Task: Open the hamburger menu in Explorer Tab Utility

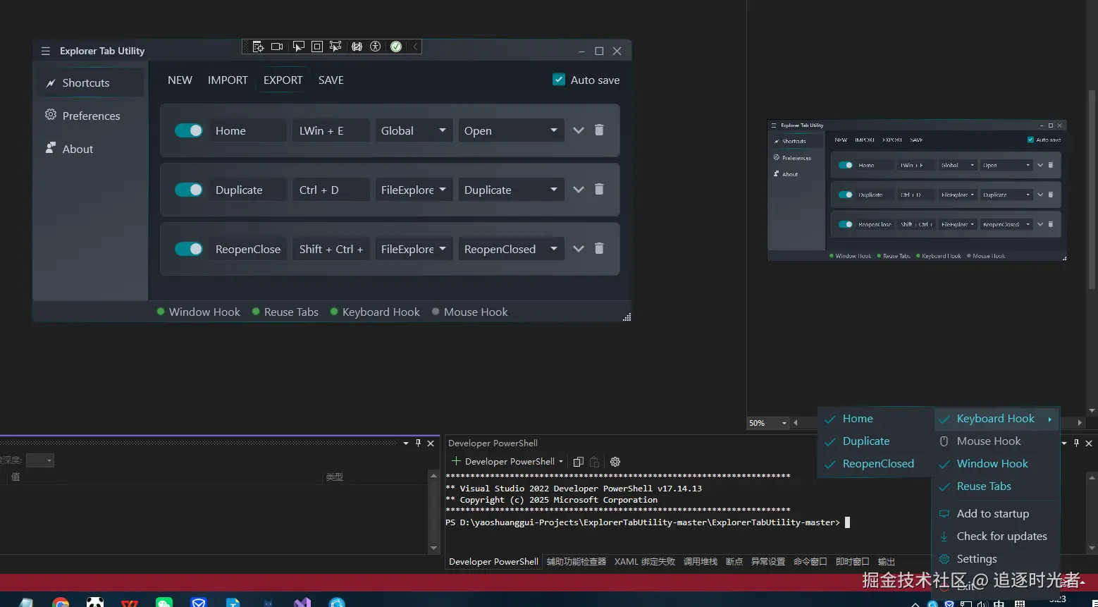Action: tap(46, 51)
